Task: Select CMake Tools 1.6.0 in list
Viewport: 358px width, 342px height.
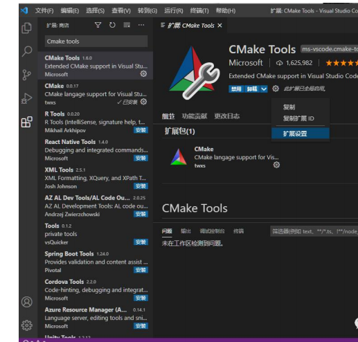Action: [x=96, y=66]
